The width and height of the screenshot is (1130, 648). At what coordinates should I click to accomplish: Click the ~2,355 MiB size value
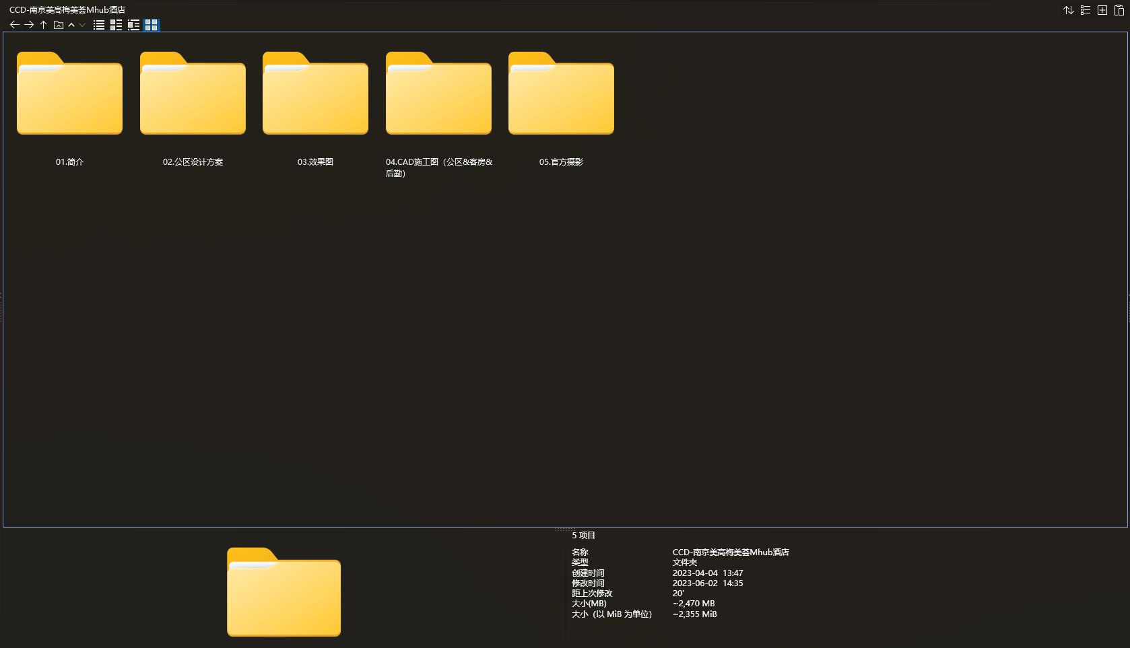pos(694,614)
